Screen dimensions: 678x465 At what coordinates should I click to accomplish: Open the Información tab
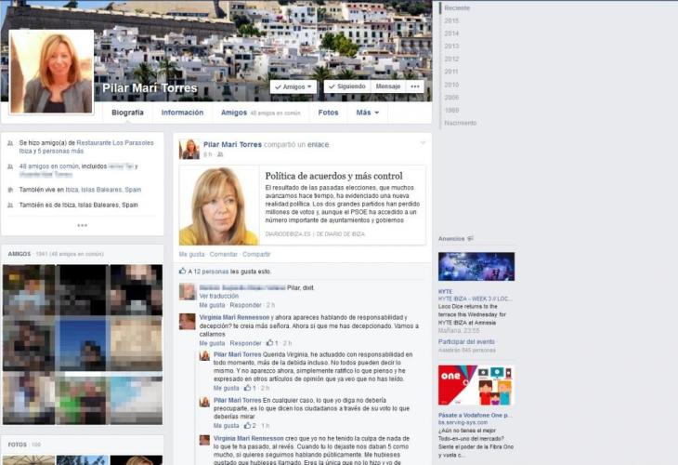pyautogui.click(x=182, y=113)
